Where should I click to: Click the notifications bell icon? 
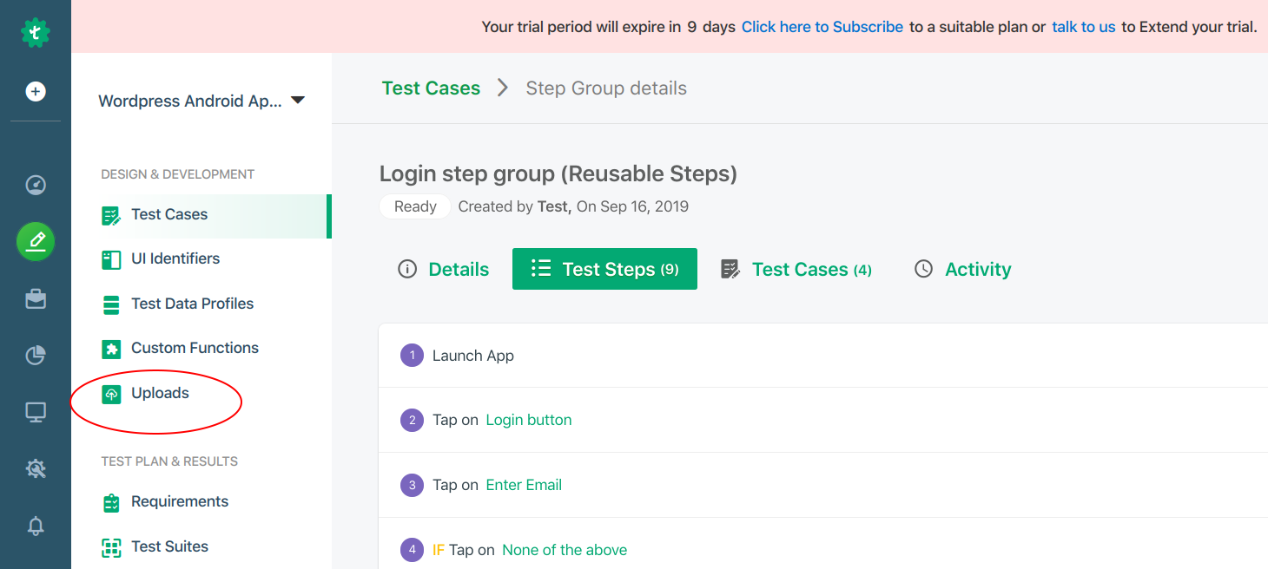(36, 526)
